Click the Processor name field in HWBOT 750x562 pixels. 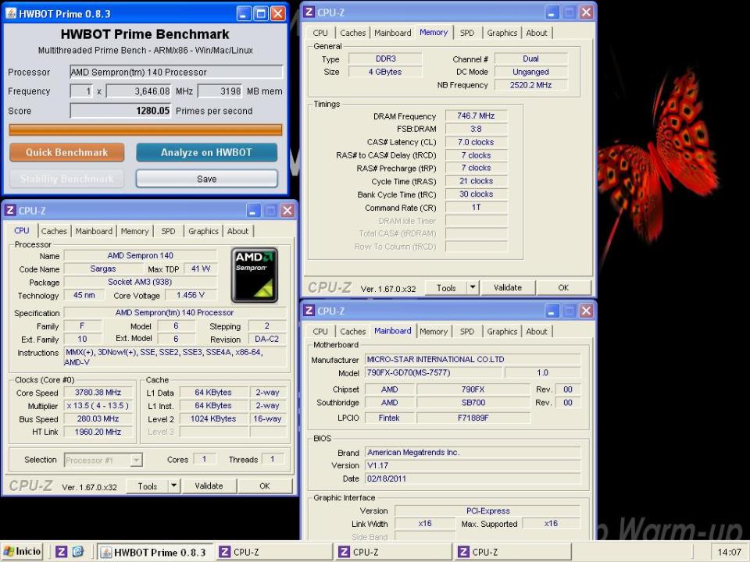tap(177, 72)
